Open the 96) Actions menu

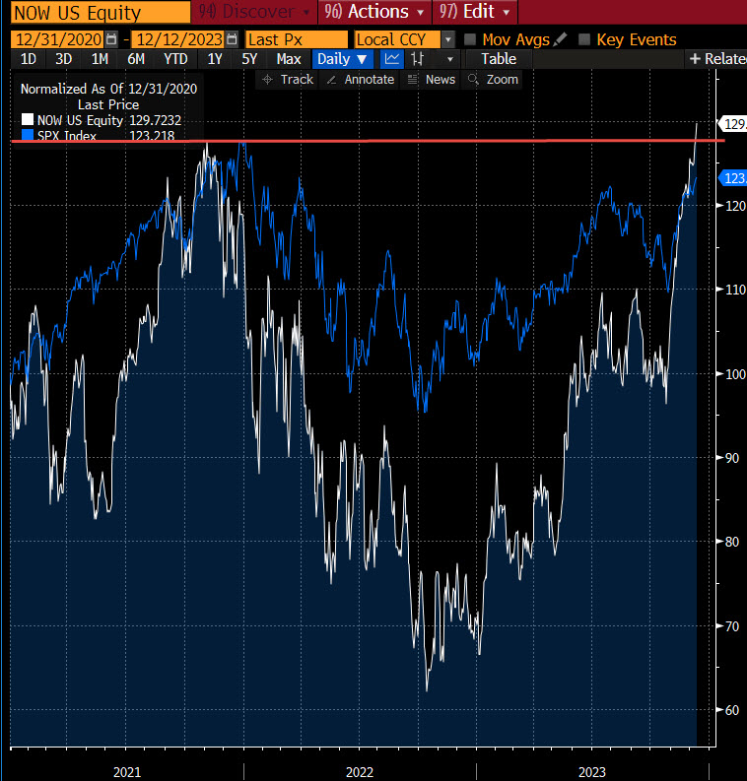374,12
